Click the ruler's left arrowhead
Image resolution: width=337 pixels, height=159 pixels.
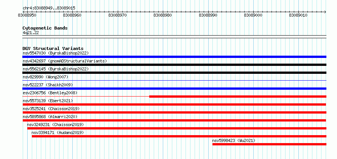coord(23,12)
